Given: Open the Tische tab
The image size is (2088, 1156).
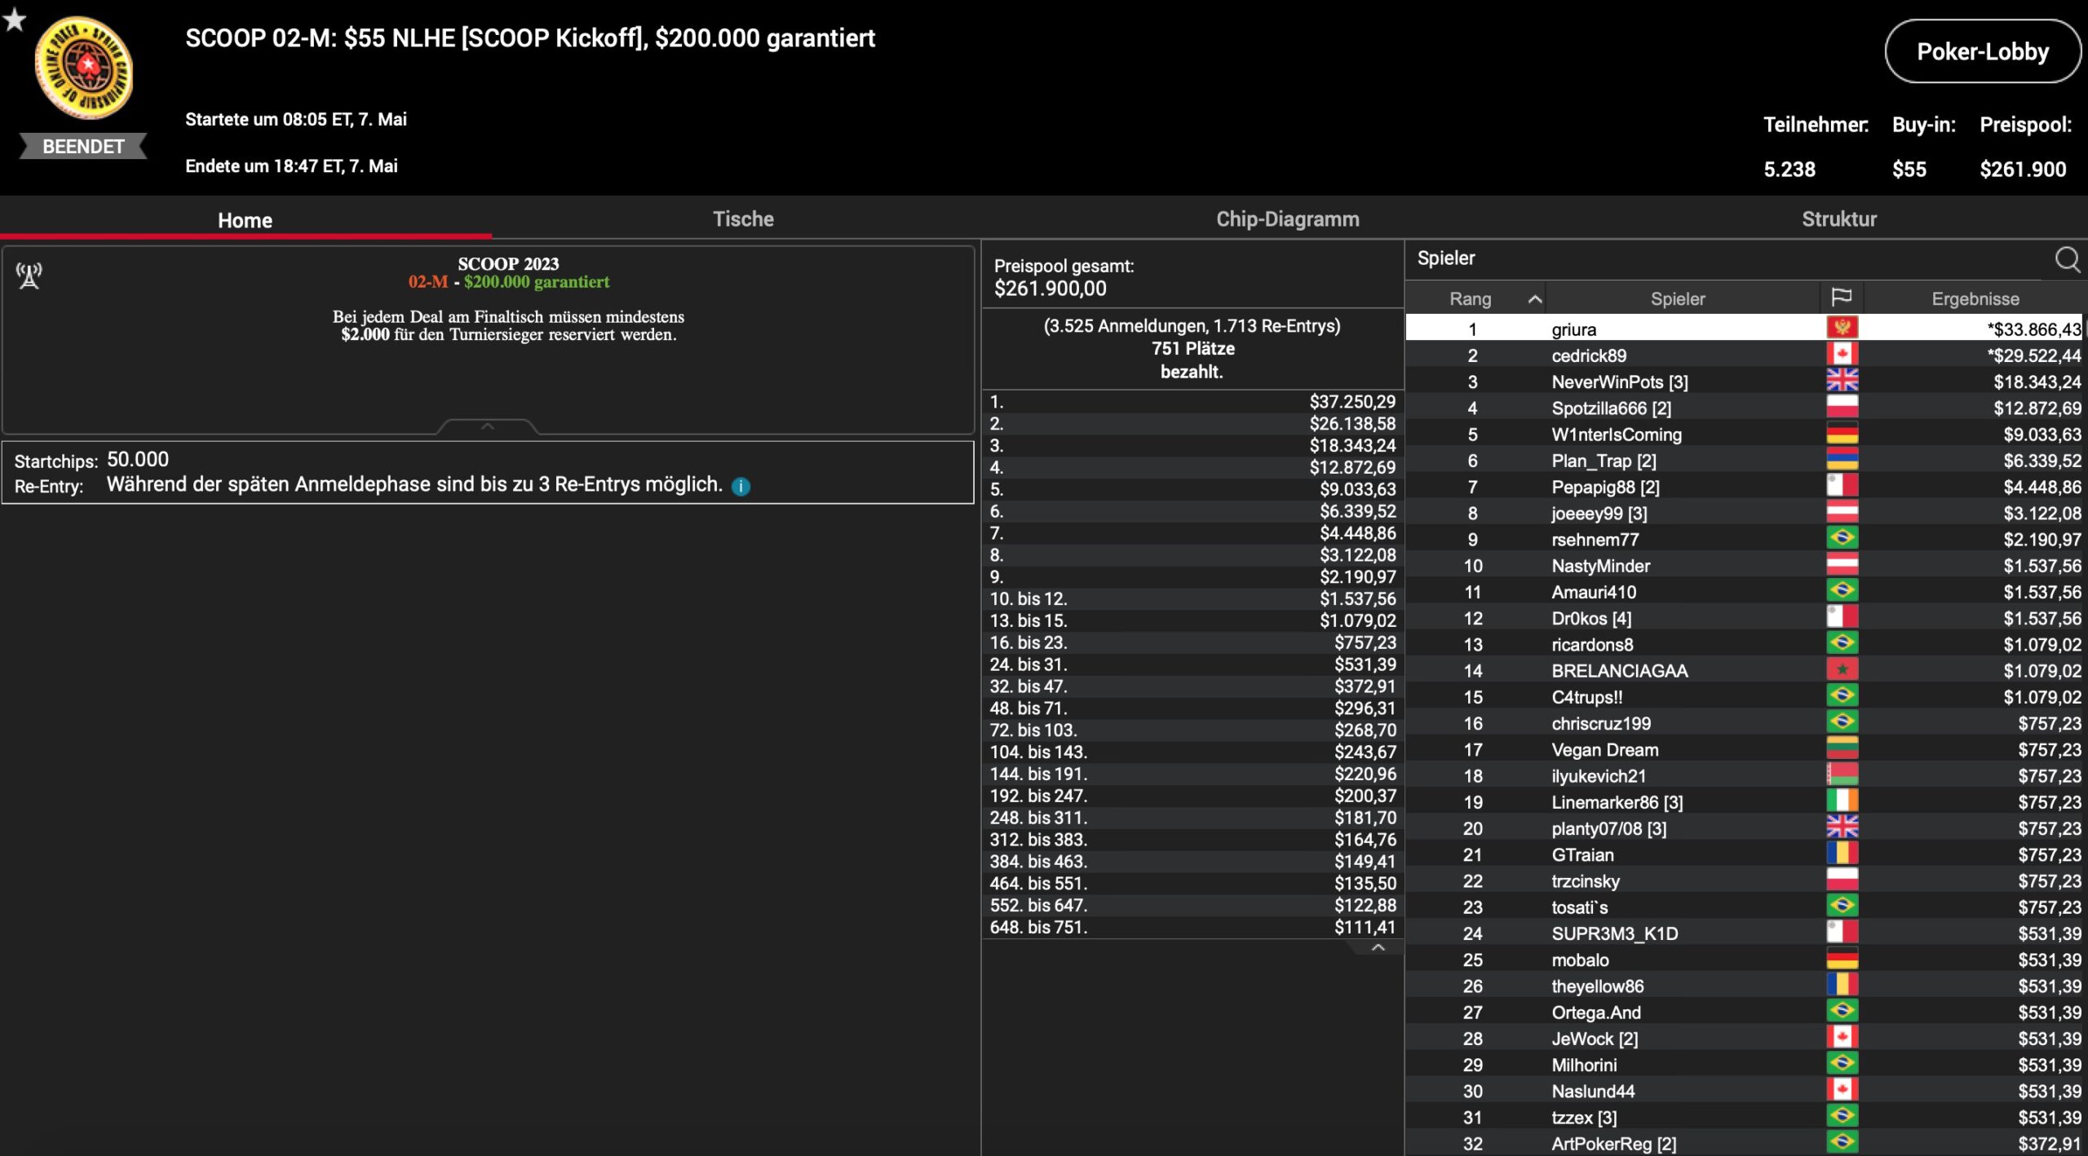Looking at the screenshot, I should [x=743, y=218].
